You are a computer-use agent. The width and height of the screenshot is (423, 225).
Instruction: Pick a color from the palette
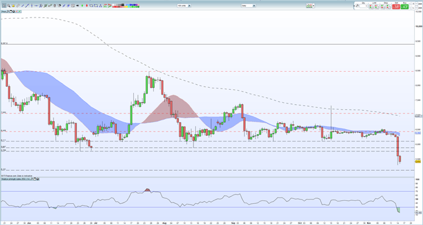click(126, 6)
